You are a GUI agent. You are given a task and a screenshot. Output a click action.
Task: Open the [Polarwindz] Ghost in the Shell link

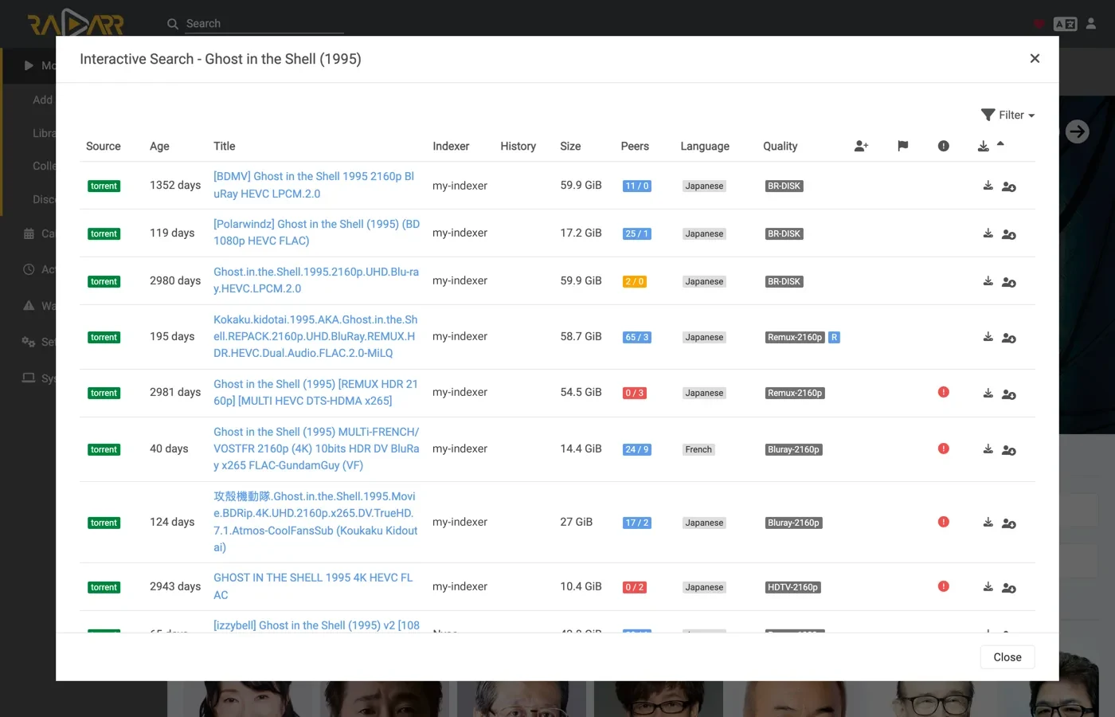pos(317,233)
